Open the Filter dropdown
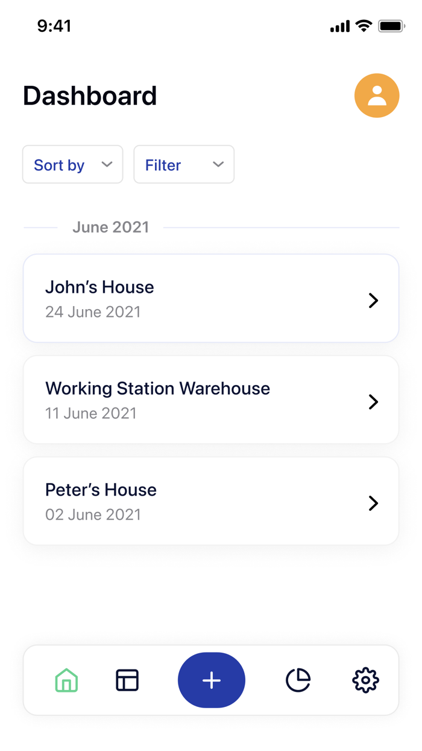 click(184, 165)
